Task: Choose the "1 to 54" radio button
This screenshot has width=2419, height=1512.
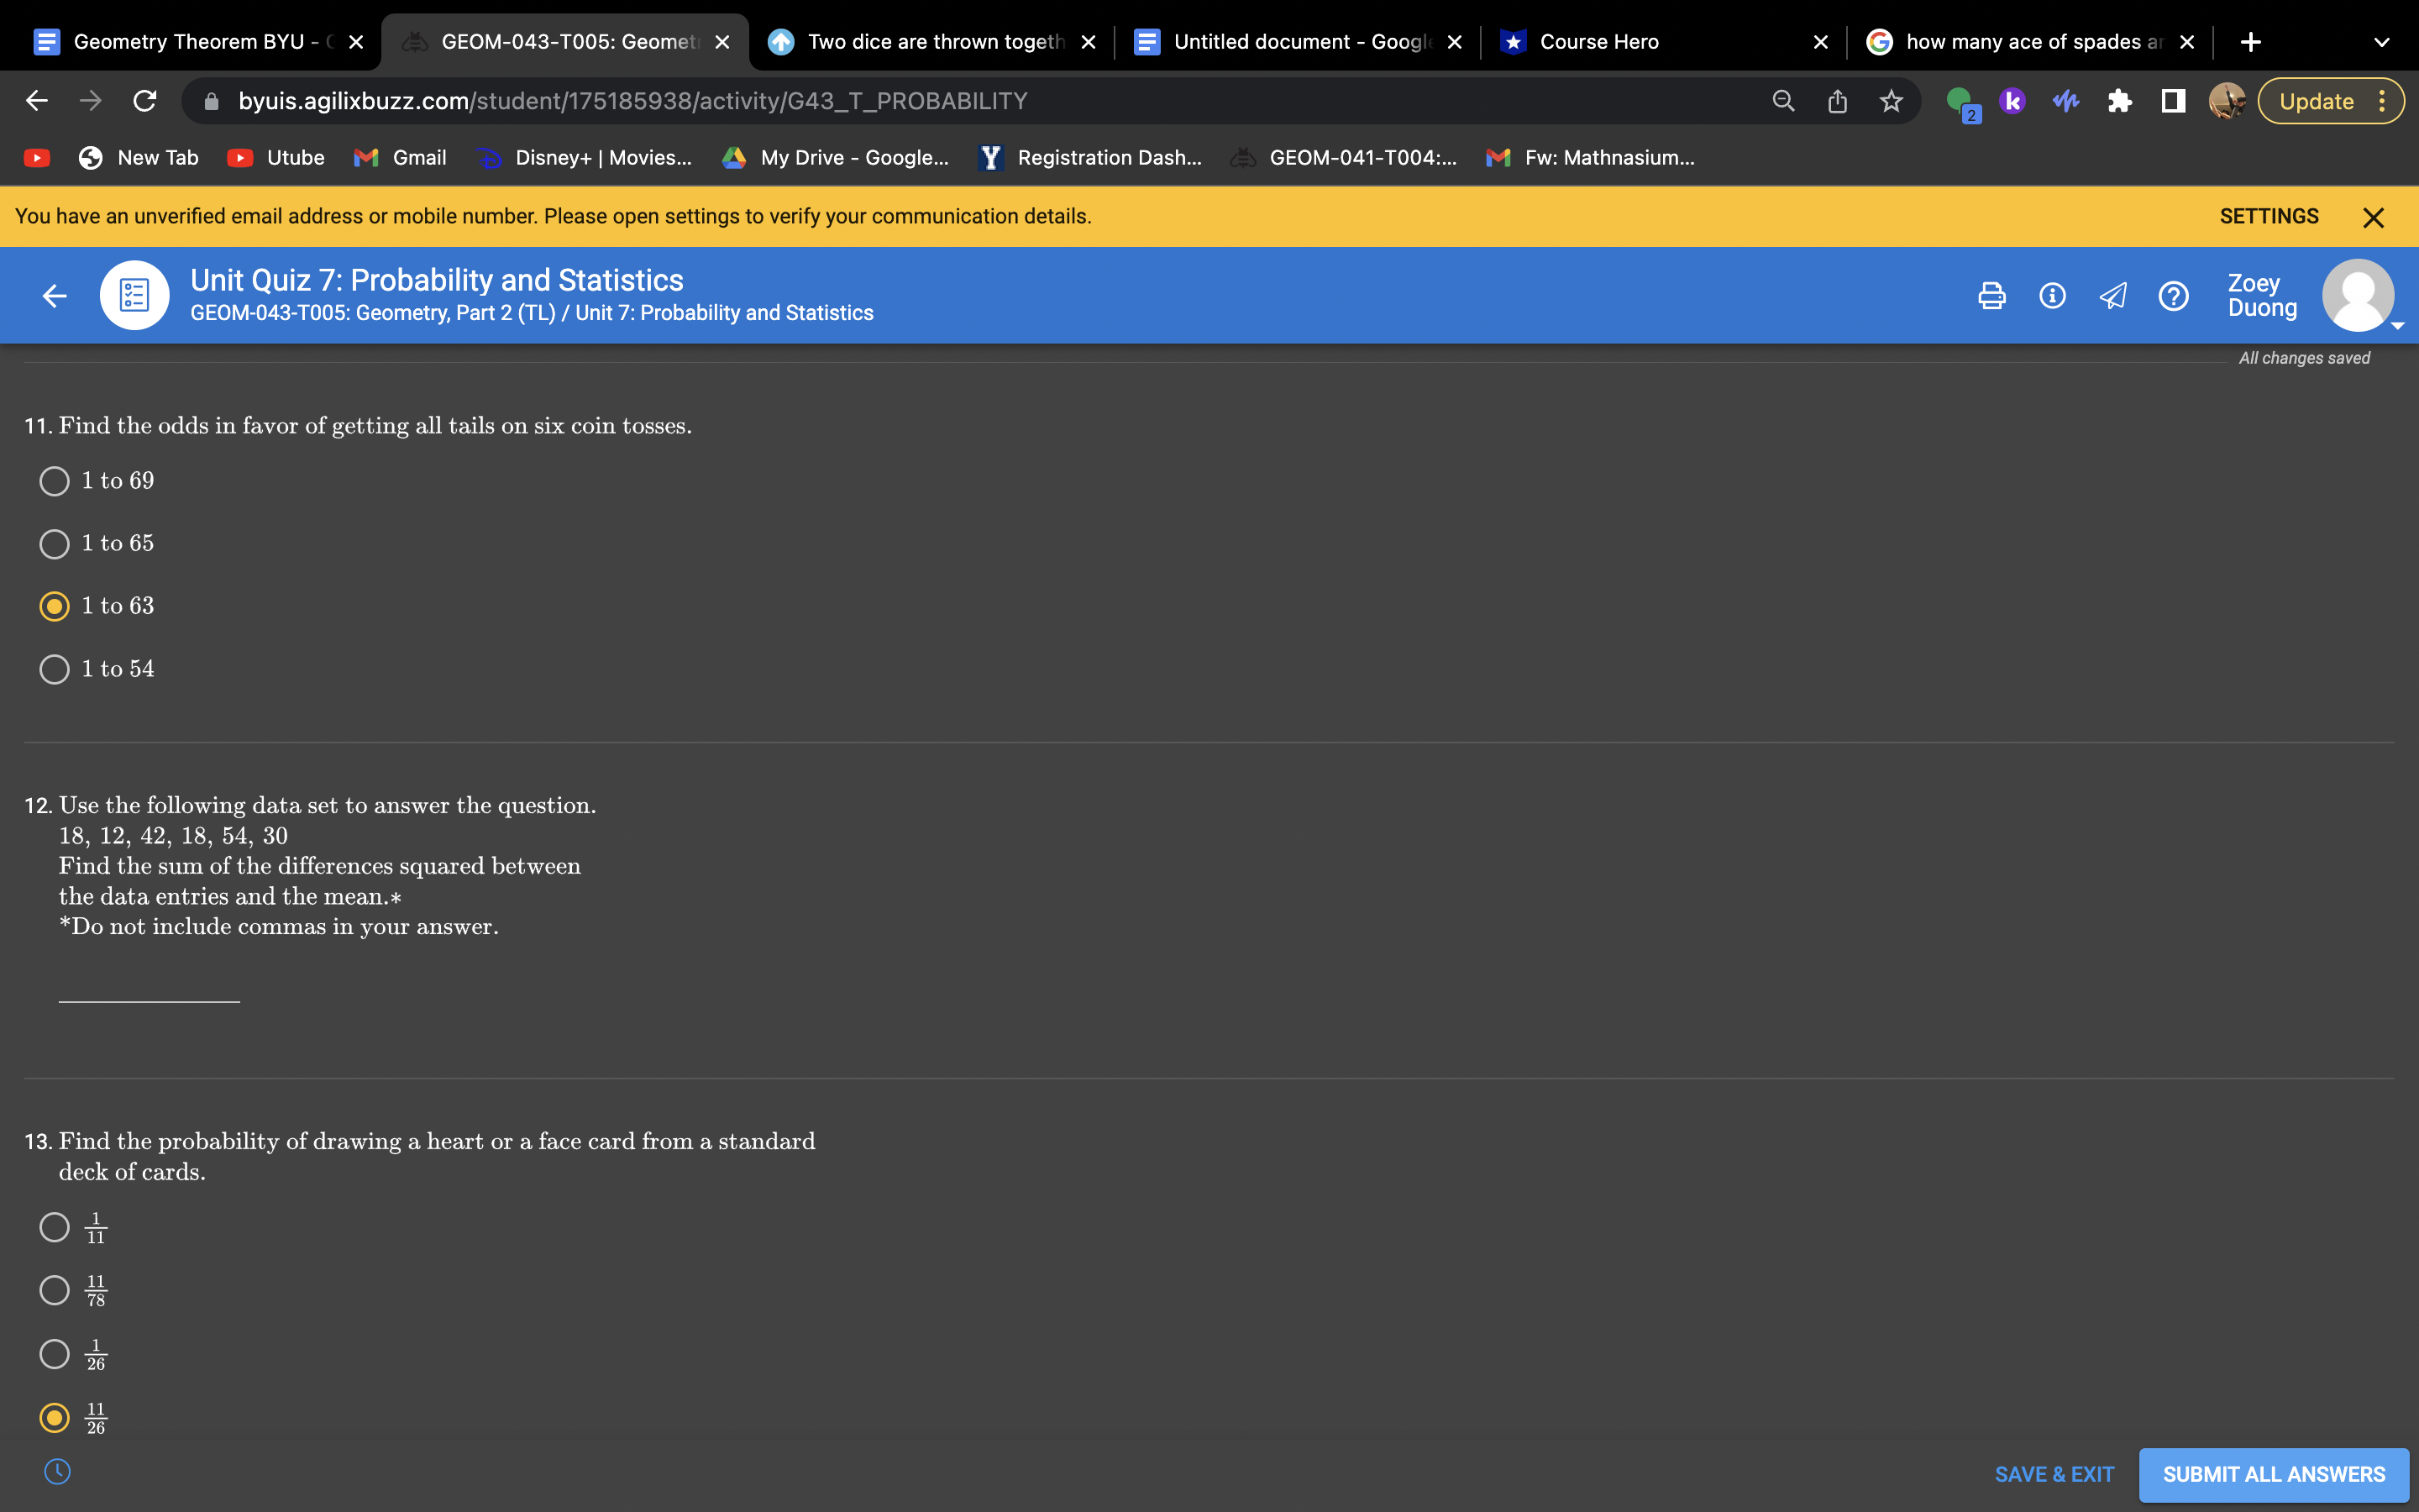Action: point(54,669)
